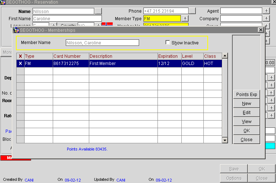Select the 12/12 expiration cell
Viewport: 276px width, 183px height.
pos(169,64)
